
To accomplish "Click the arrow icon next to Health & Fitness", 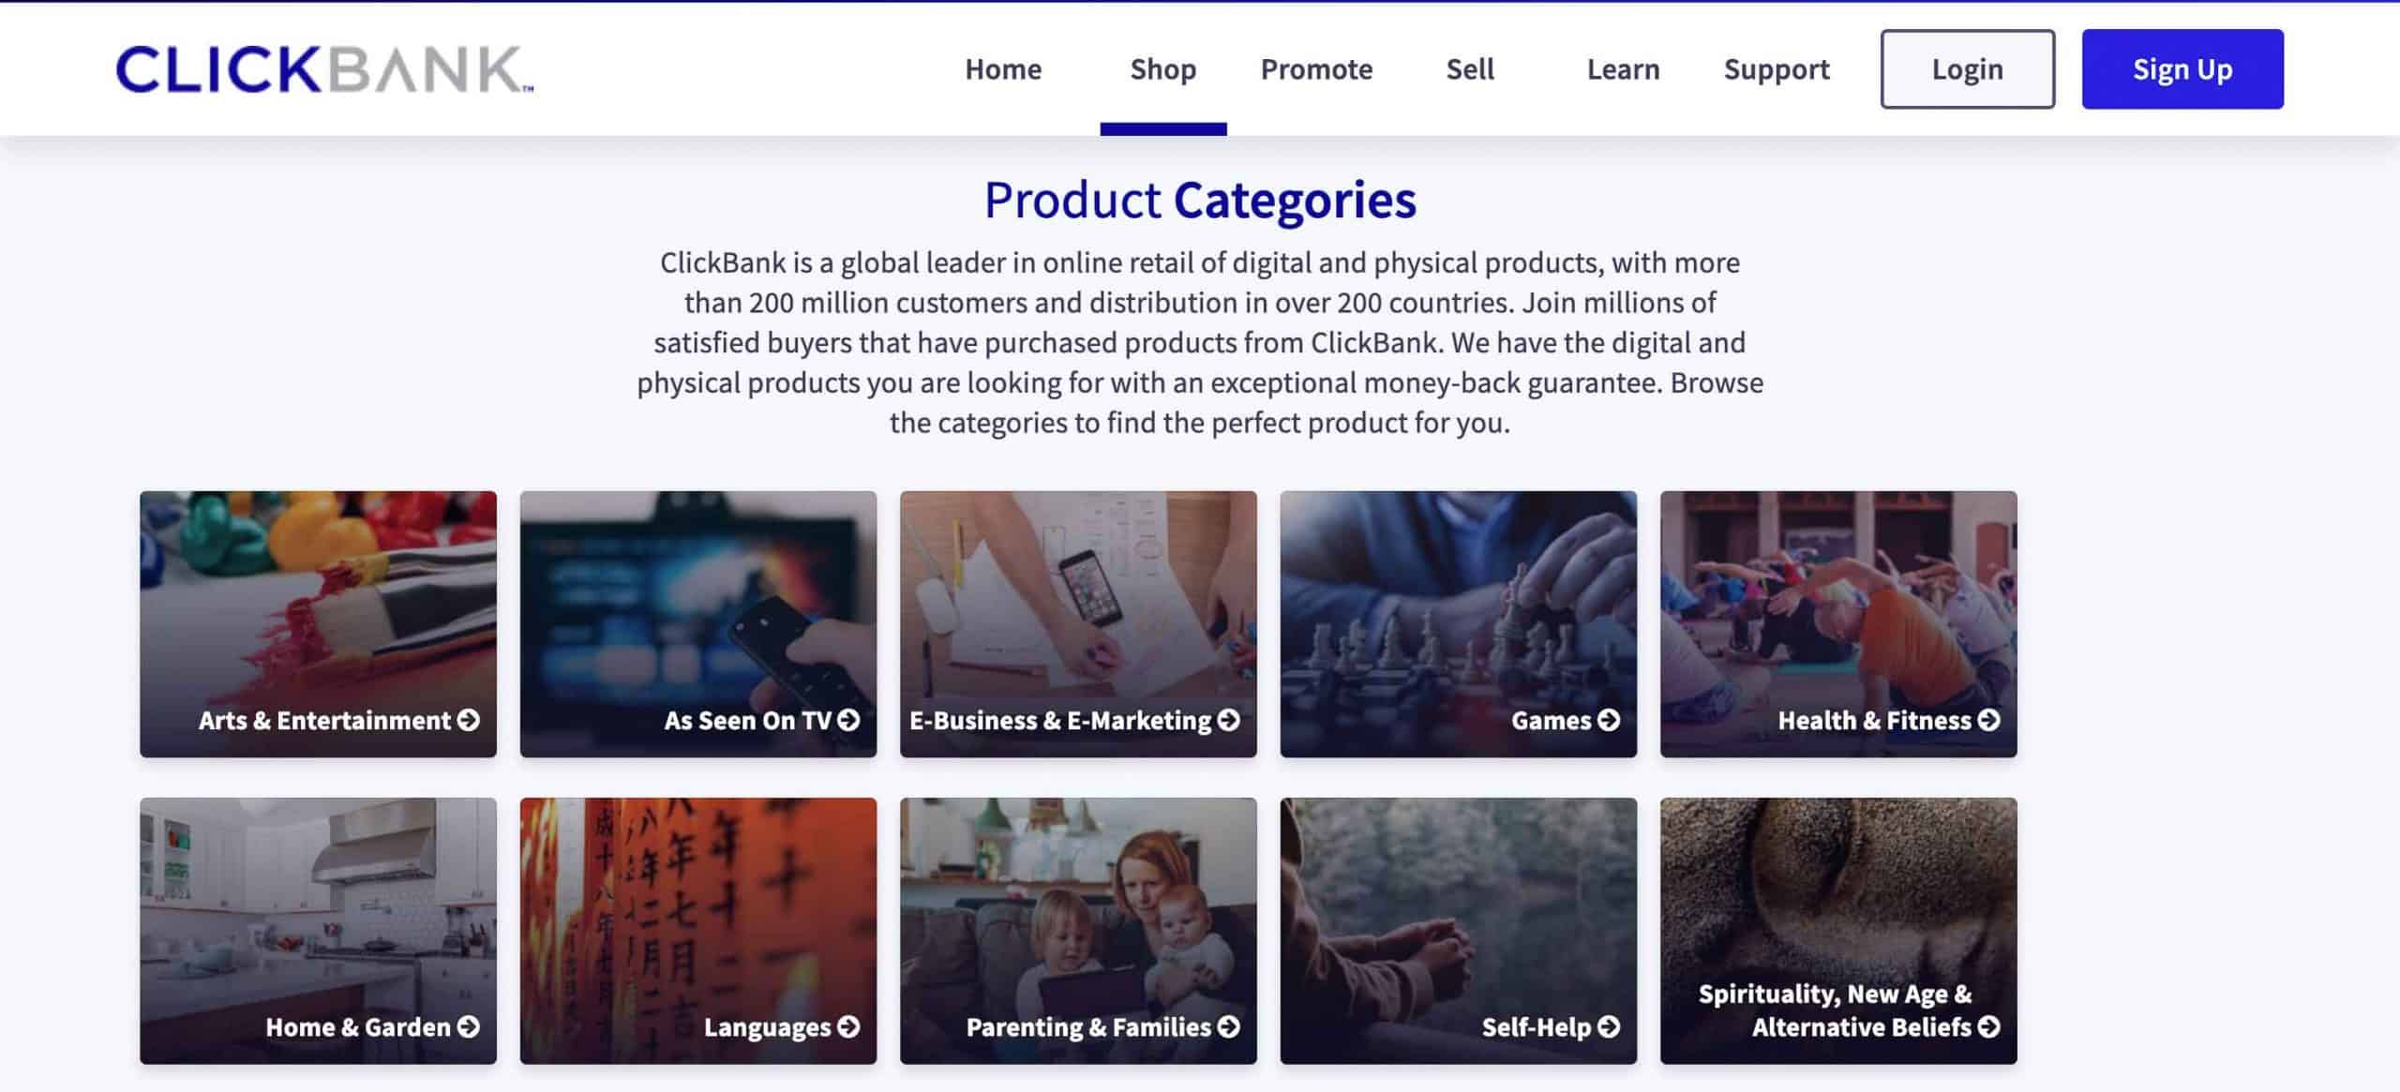I will 1989,720.
